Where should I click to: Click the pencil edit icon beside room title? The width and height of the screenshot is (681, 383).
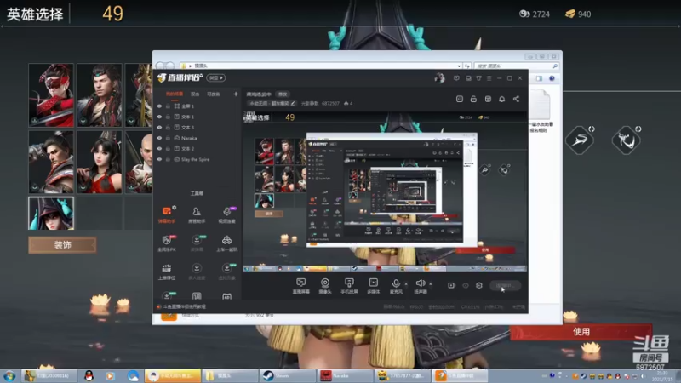click(x=293, y=103)
